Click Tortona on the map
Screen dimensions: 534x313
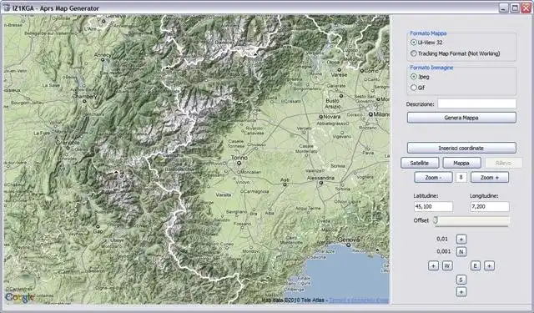(x=343, y=189)
